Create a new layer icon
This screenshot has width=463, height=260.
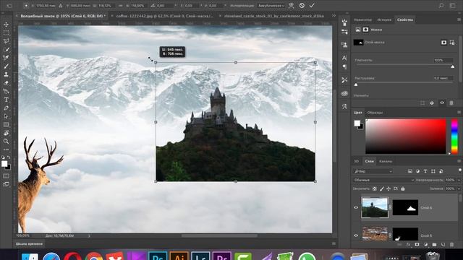(443, 245)
